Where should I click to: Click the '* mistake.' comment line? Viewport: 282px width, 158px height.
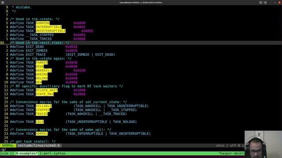pos(22,7)
